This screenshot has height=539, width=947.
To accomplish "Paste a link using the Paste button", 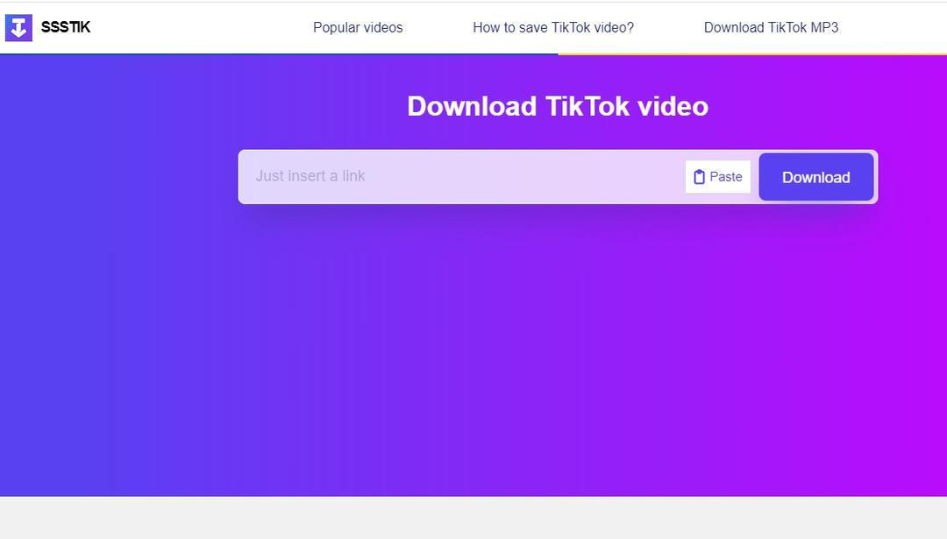I will pos(718,177).
